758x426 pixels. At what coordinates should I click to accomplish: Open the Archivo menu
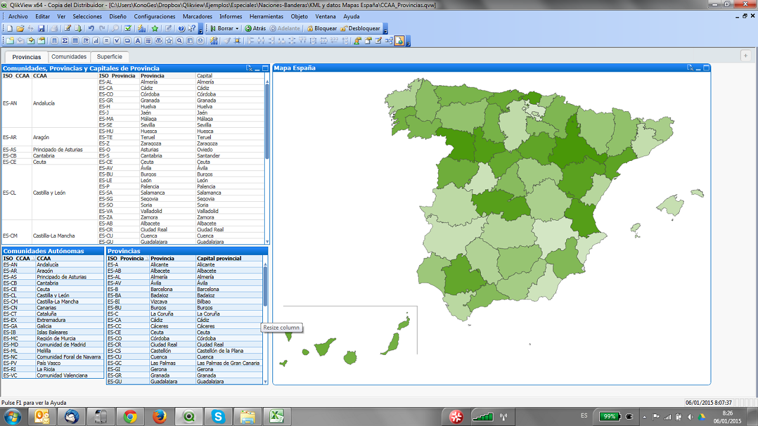point(18,17)
